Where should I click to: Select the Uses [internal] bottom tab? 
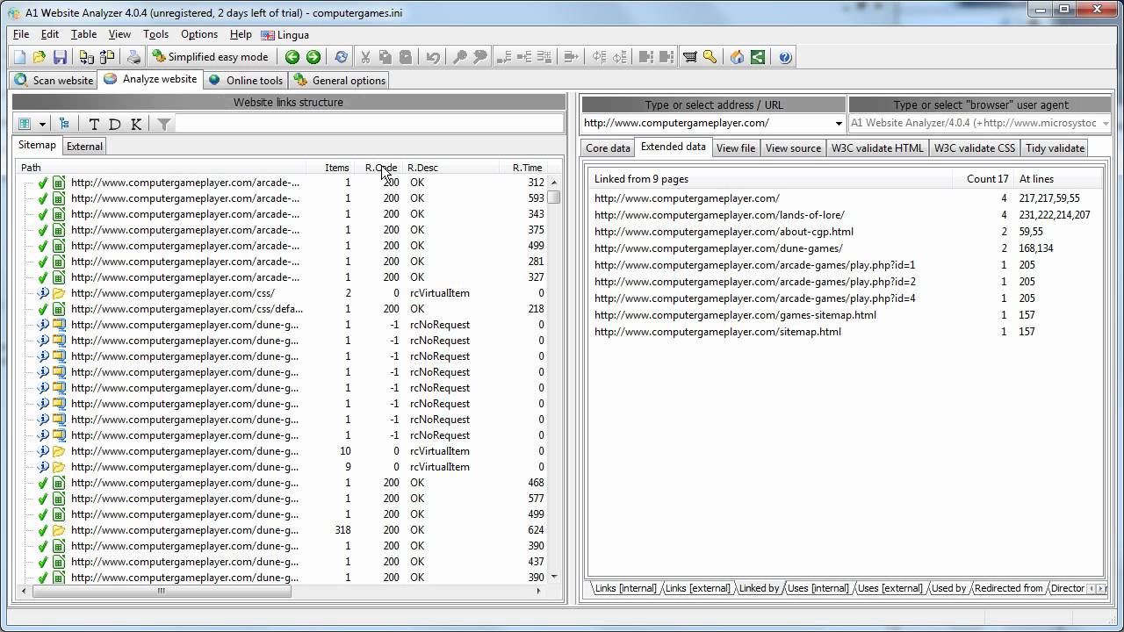pos(818,588)
